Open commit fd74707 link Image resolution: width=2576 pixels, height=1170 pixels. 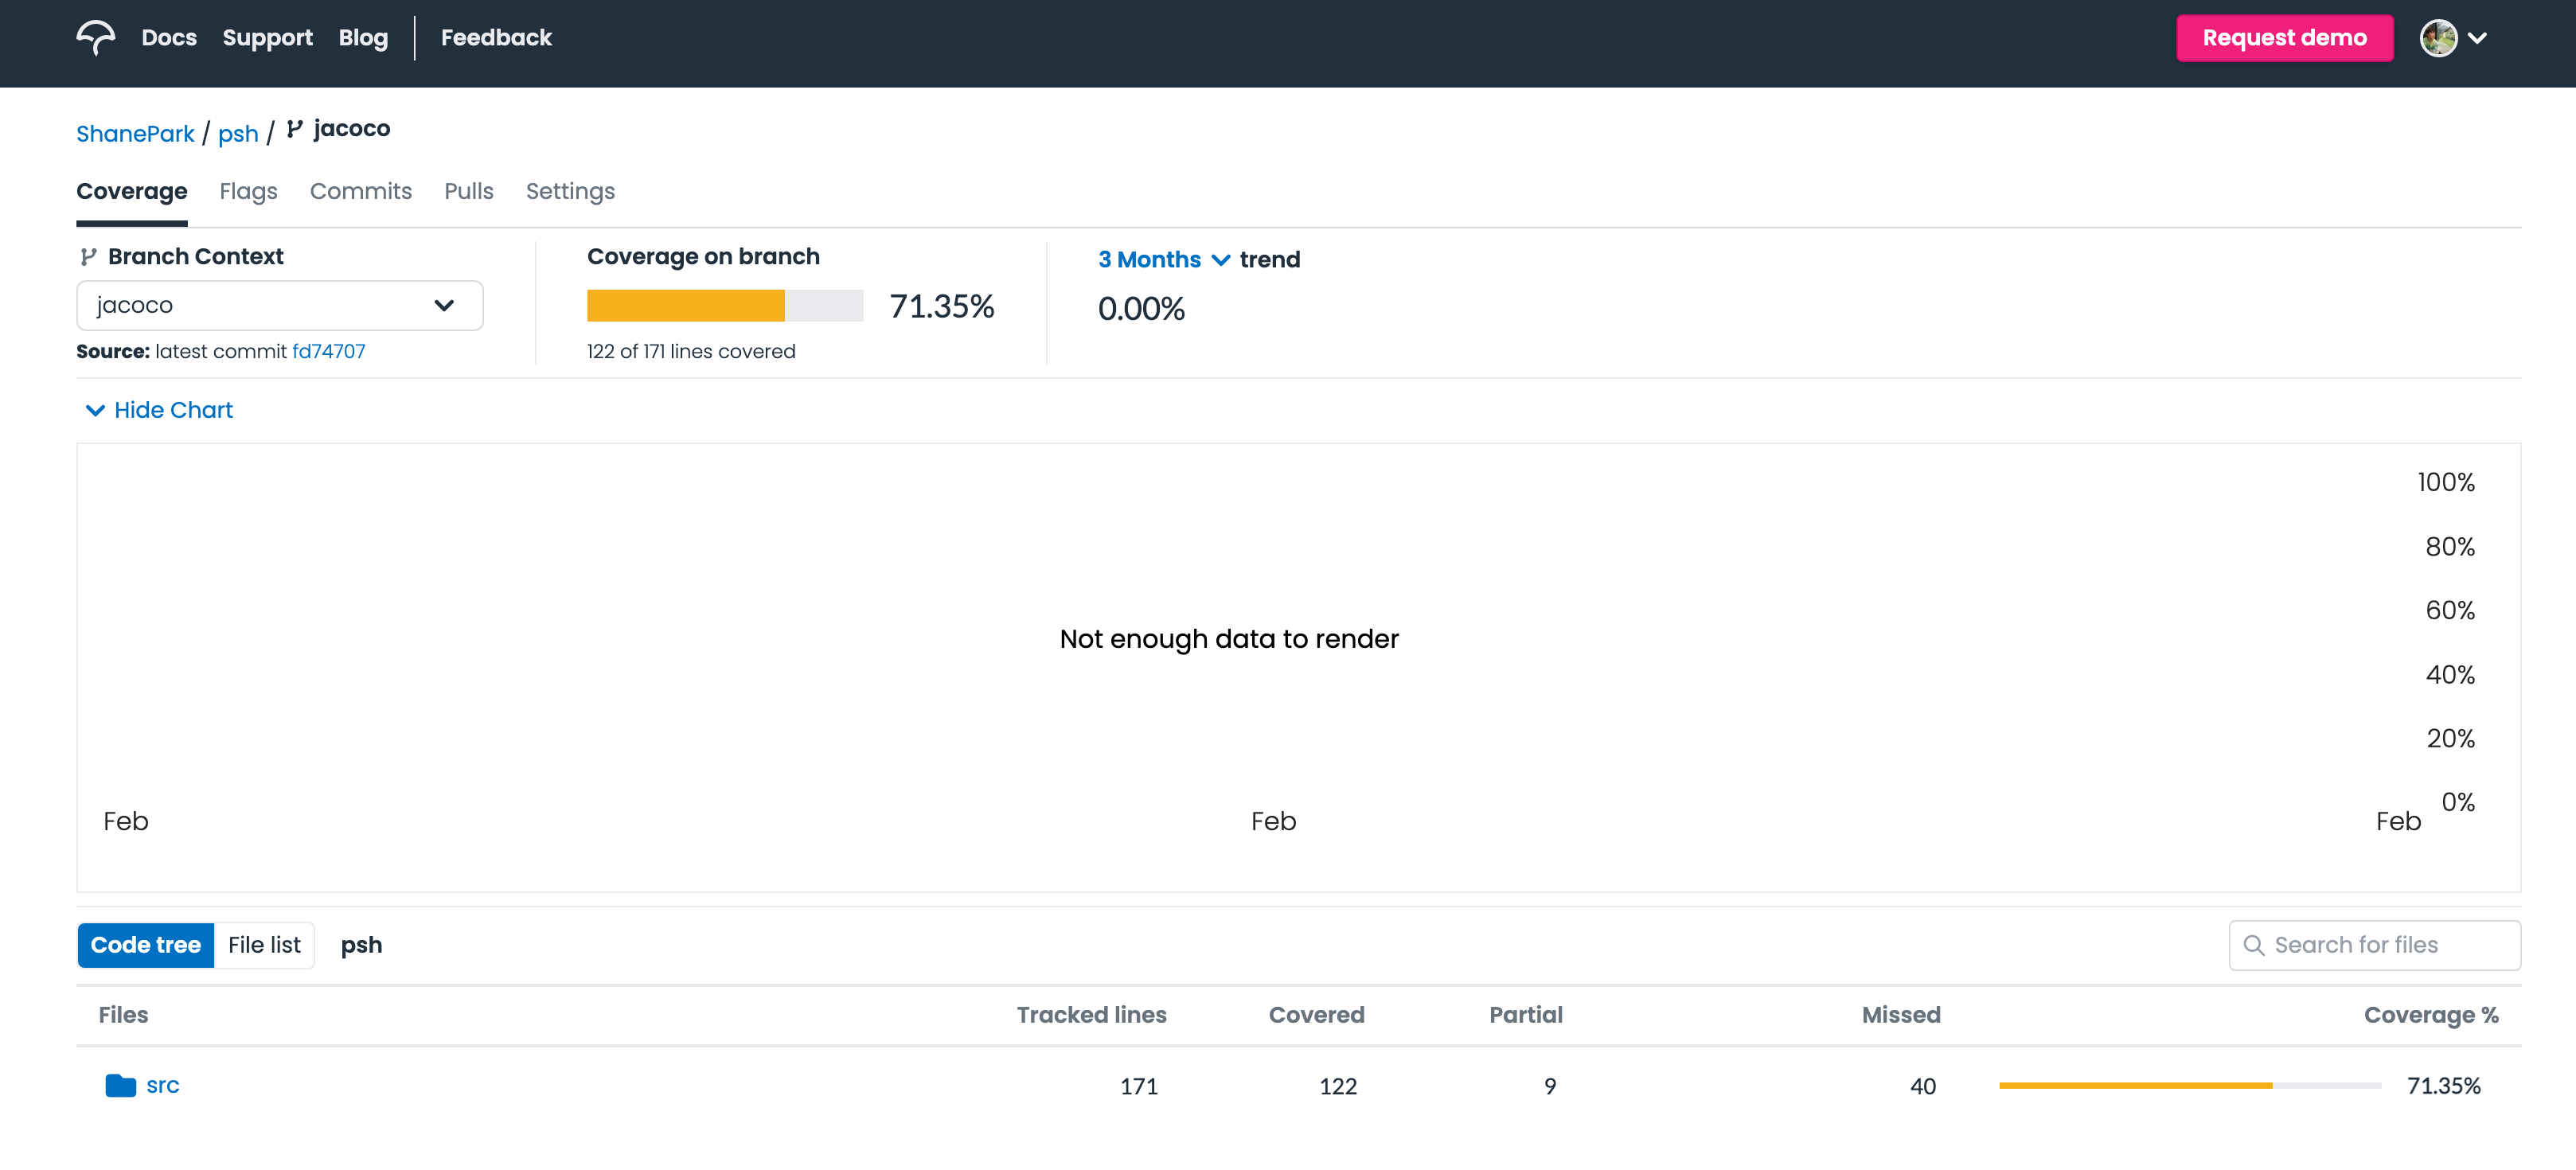(328, 351)
